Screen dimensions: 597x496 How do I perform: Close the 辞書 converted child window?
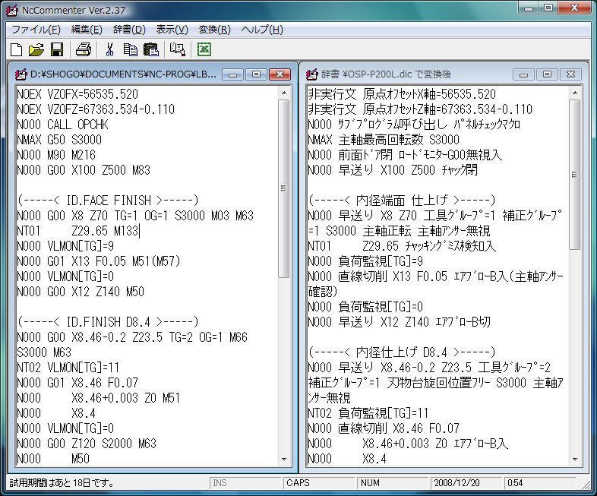point(570,74)
